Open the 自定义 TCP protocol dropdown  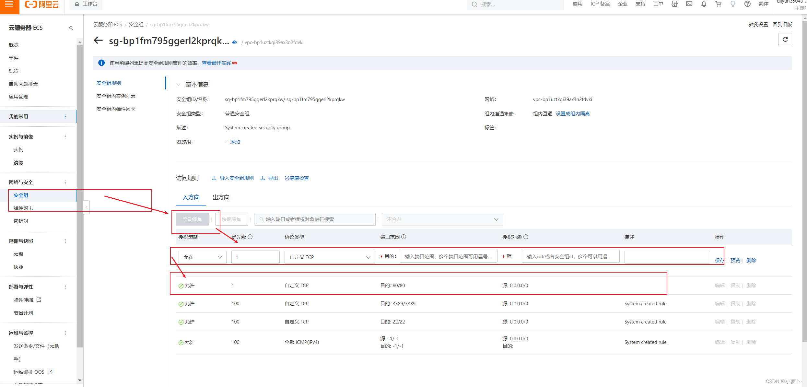(329, 257)
